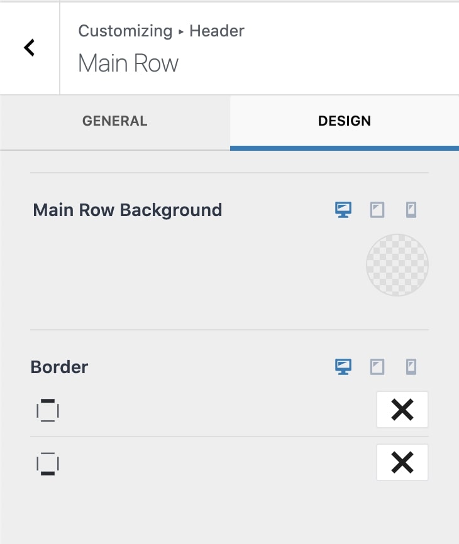This screenshot has height=544, width=459.
Task: Click the back arrow in the header
Action: [29, 48]
